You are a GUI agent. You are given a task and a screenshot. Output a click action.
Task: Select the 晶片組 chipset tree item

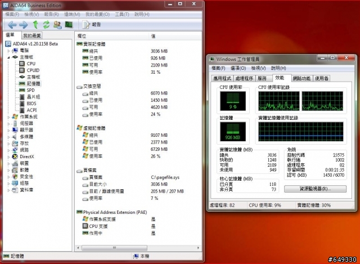coord(33,97)
